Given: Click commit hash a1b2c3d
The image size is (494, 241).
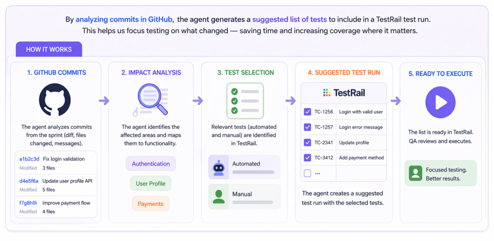Looking at the screenshot, I should pyautogui.click(x=29, y=159).
